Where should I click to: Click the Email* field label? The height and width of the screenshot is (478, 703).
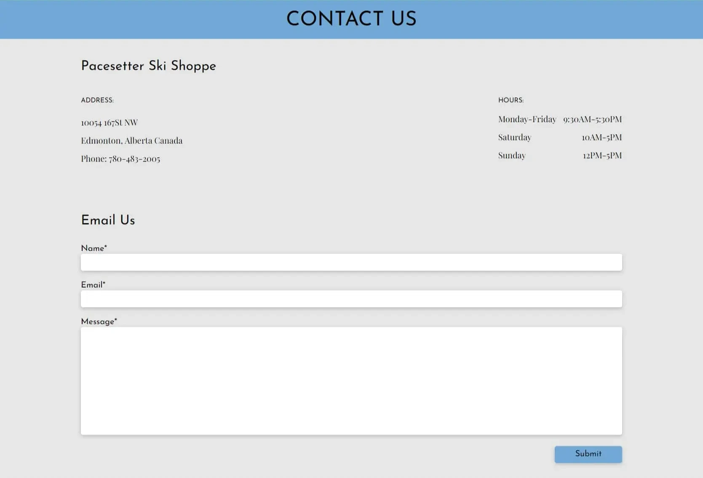click(93, 285)
